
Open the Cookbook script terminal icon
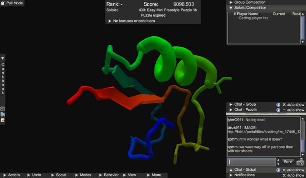(x=2, y=109)
